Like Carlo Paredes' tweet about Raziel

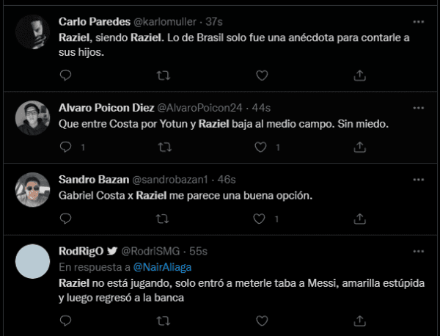tap(259, 75)
